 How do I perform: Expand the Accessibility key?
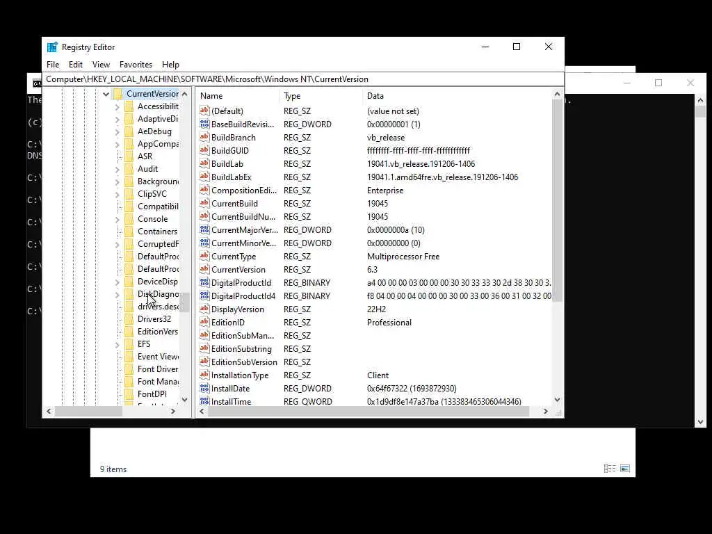coord(117,106)
